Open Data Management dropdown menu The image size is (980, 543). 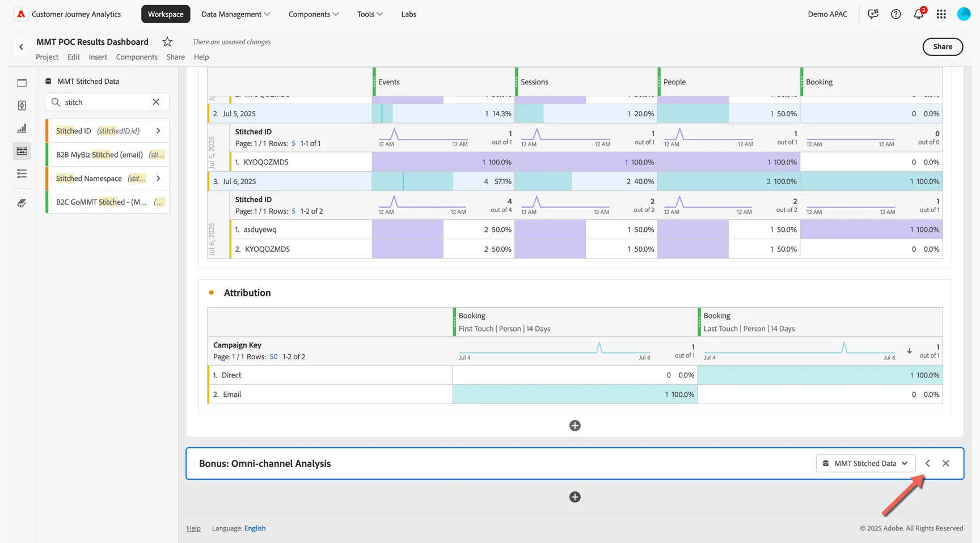236,14
